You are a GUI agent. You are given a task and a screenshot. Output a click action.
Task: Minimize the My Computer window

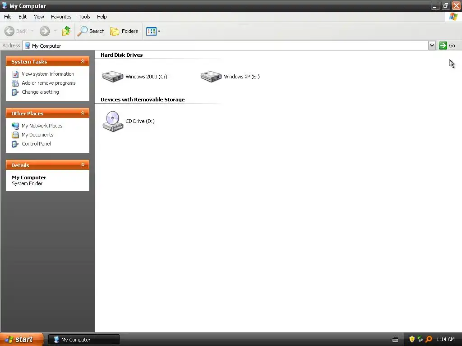click(x=435, y=5)
